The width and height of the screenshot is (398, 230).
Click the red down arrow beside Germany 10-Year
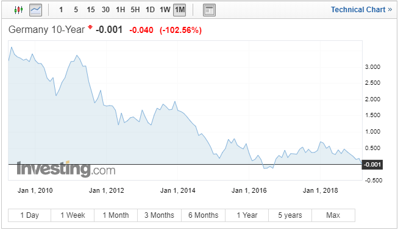[90, 27]
